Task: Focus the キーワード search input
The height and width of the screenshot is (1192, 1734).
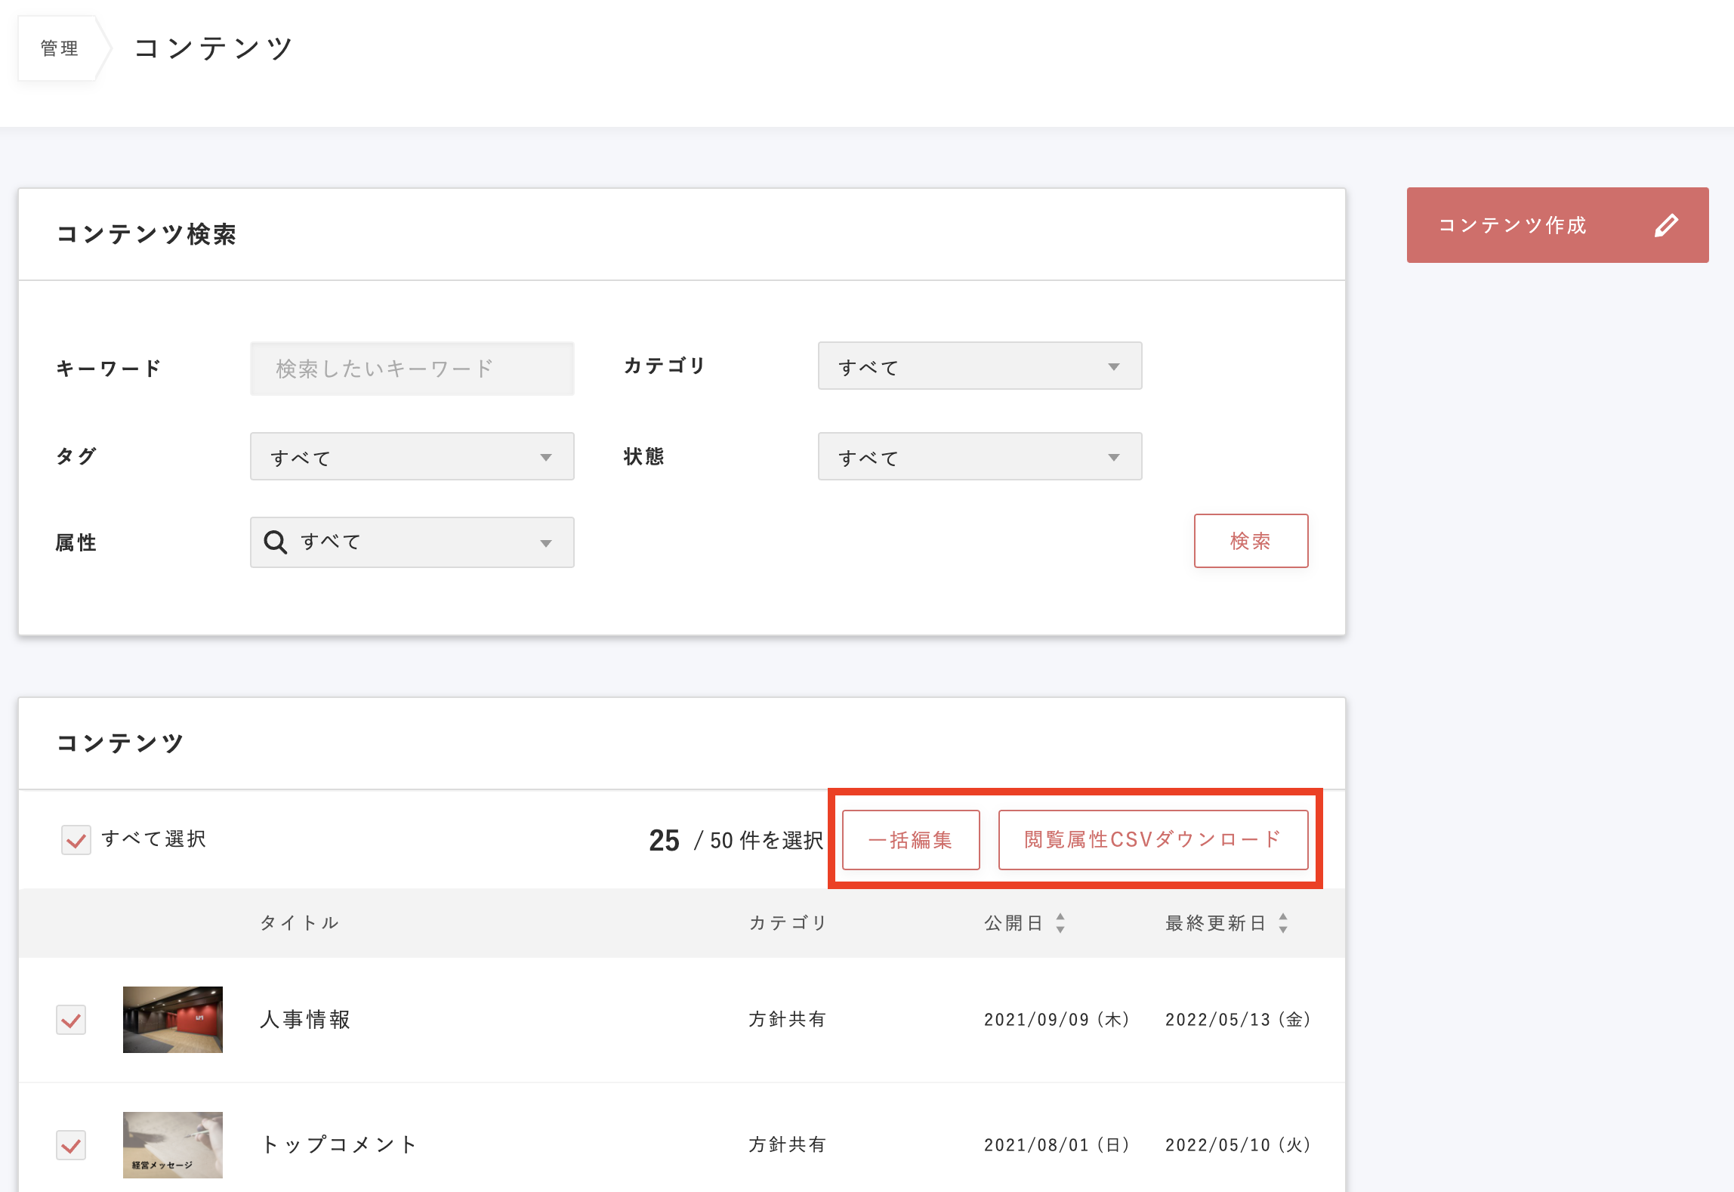Action: [412, 369]
